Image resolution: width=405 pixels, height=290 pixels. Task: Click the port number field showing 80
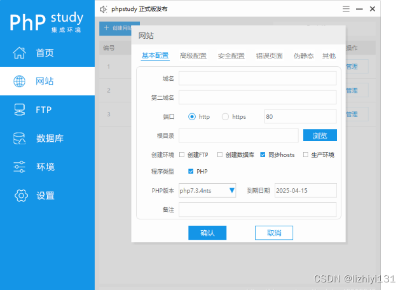click(300, 116)
